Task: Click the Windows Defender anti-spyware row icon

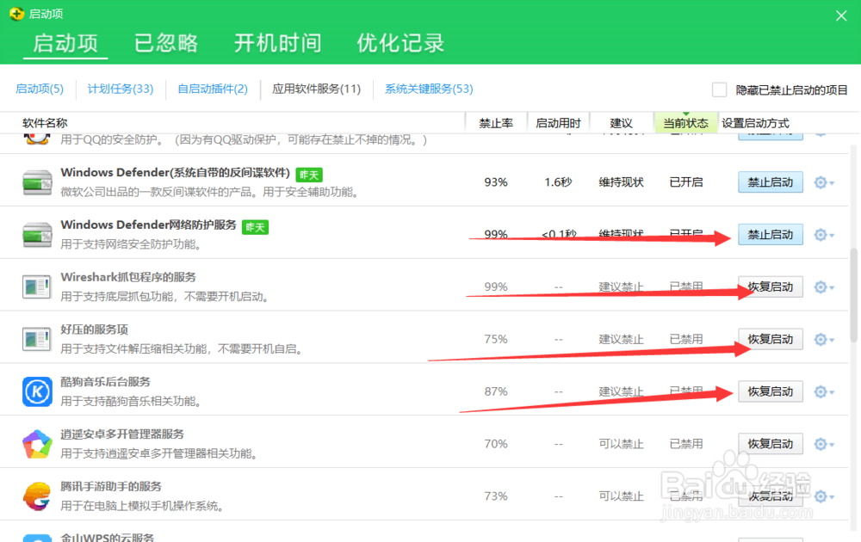Action: [x=37, y=182]
